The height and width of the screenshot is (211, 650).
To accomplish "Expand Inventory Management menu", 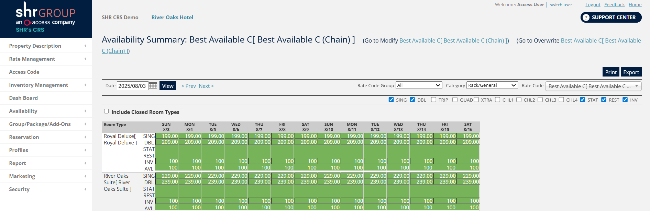I will (46, 85).
